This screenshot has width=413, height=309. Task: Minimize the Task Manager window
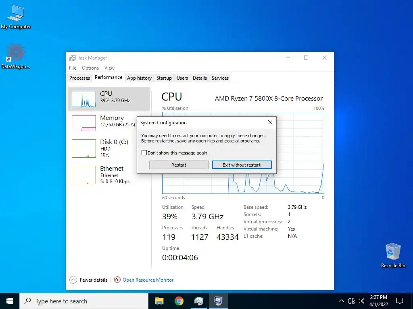coord(288,58)
